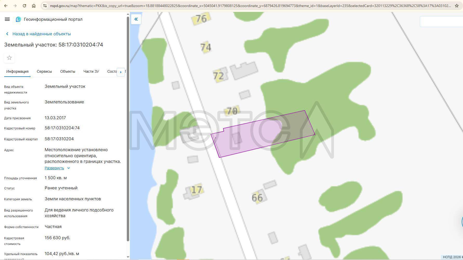
Task: Go to browser home page
Action: [34, 6]
